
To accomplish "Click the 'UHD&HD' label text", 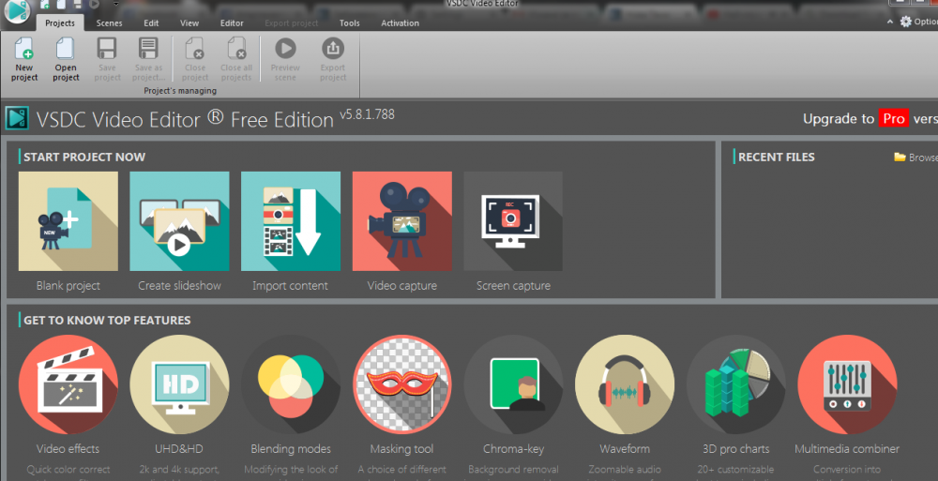I will [179, 449].
